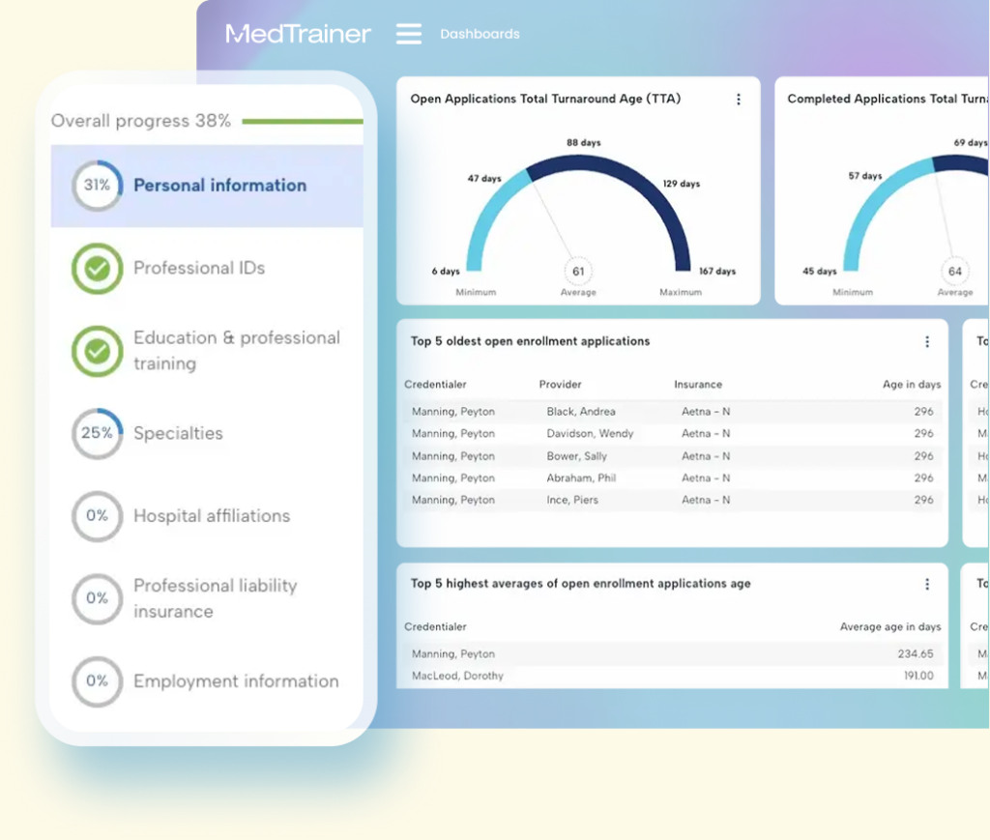Select the row for provider Ince, Piers
The width and height of the screenshot is (990, 840).
pyautogui.click(x=673, y=500)
